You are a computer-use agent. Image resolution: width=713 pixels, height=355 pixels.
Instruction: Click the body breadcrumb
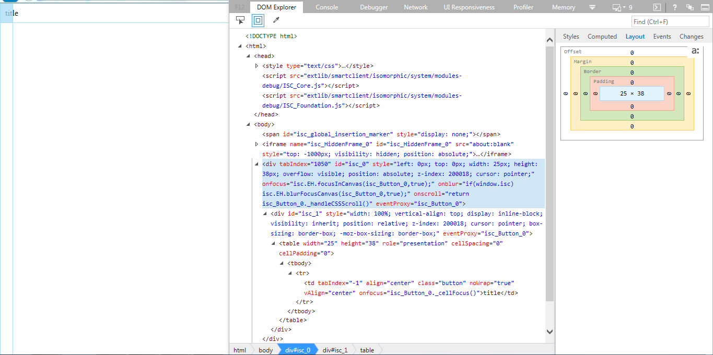[x=265, y=350]
